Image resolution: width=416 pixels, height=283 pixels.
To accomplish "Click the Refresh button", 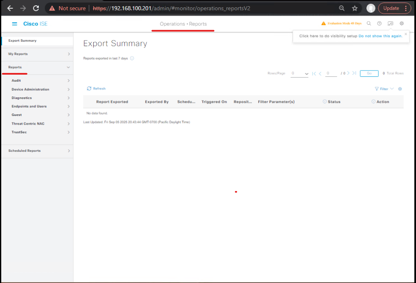I will pos(96,89).
